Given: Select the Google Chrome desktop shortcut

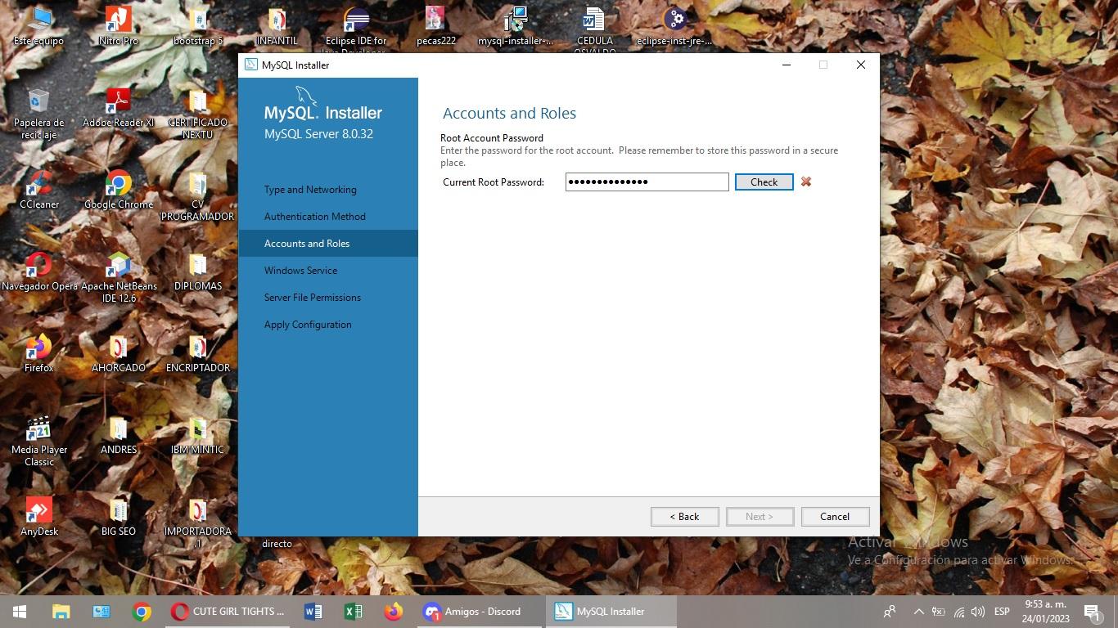Looking at the screenshot, I should [119, 190].
